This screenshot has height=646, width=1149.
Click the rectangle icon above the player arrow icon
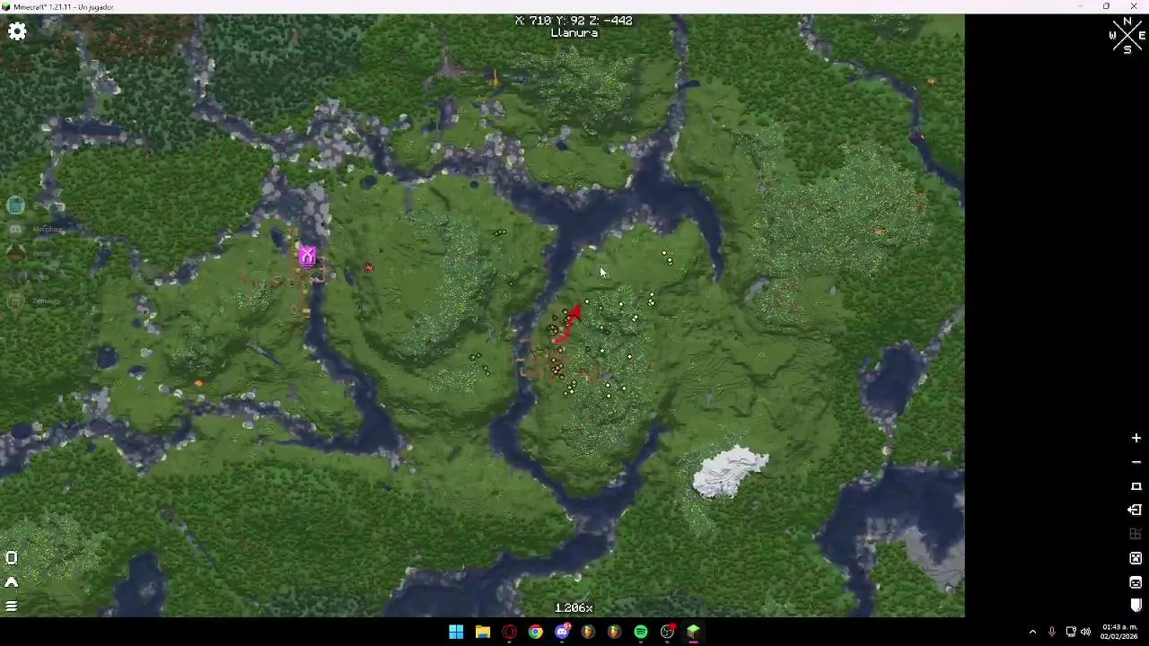(12, 558)
